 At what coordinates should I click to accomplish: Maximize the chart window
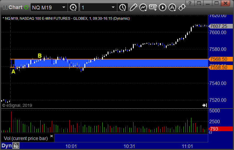217,3
